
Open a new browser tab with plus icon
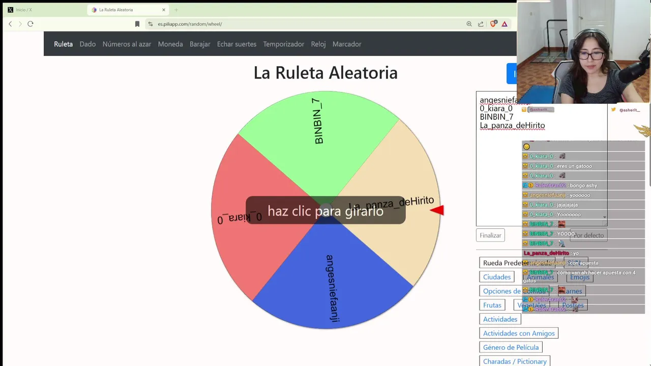176,10
